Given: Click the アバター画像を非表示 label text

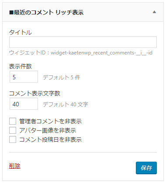Looking at the screenshot, I should click(48, 130).
